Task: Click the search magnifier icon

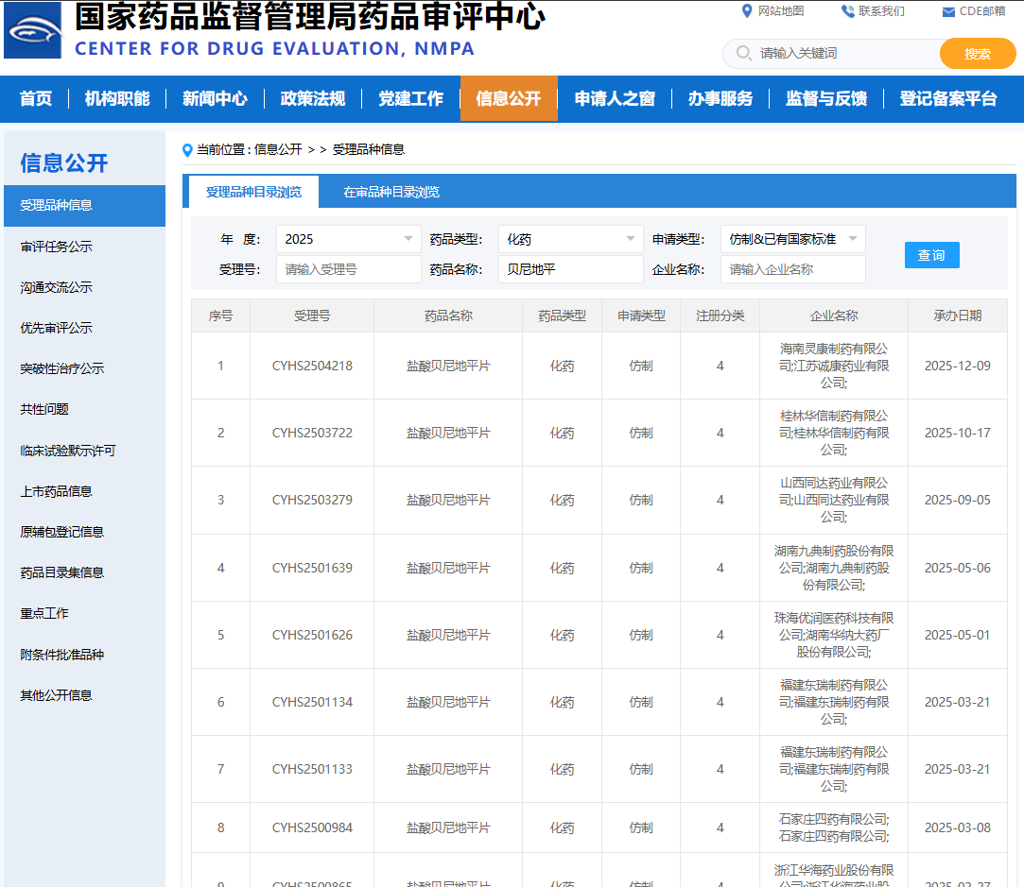Action: pyautogui.click(x=743, y=54)
